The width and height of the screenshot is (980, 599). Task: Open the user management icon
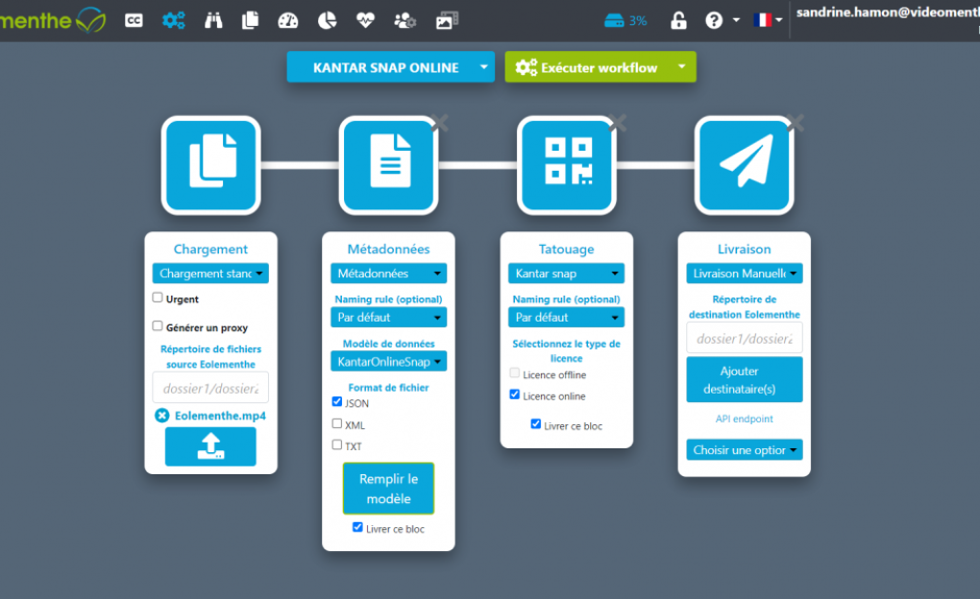coord(404,20)
